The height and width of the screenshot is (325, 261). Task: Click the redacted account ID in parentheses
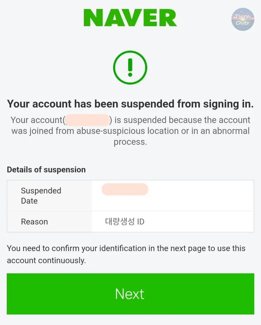pyautogui.click(x=87, y=120)
